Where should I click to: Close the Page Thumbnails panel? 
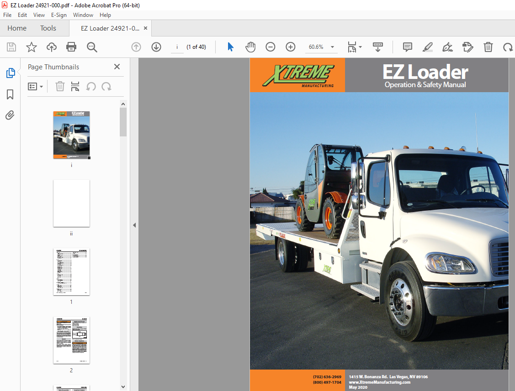[x=117, y=67]
